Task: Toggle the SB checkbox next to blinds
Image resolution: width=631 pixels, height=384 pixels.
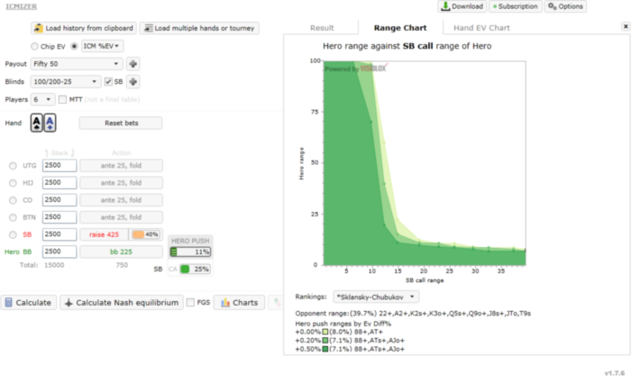Action: 108,82
